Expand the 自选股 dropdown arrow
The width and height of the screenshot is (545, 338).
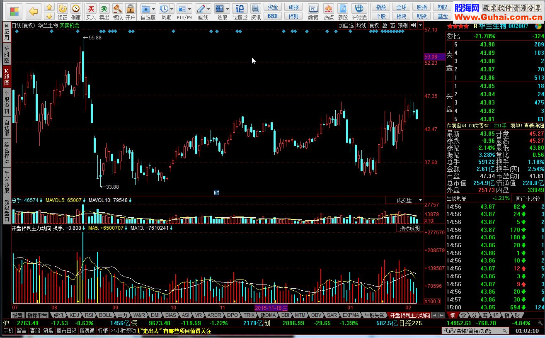(x=153, y=9)
